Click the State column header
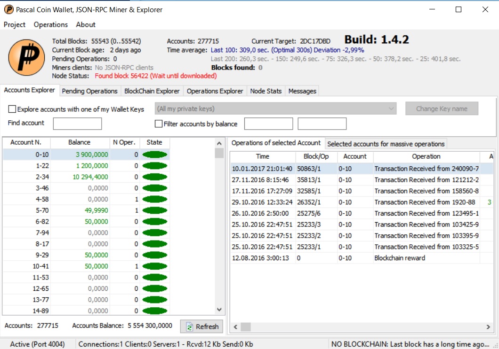The height and width of the screenshot is (349, 499). click(154, 142)
